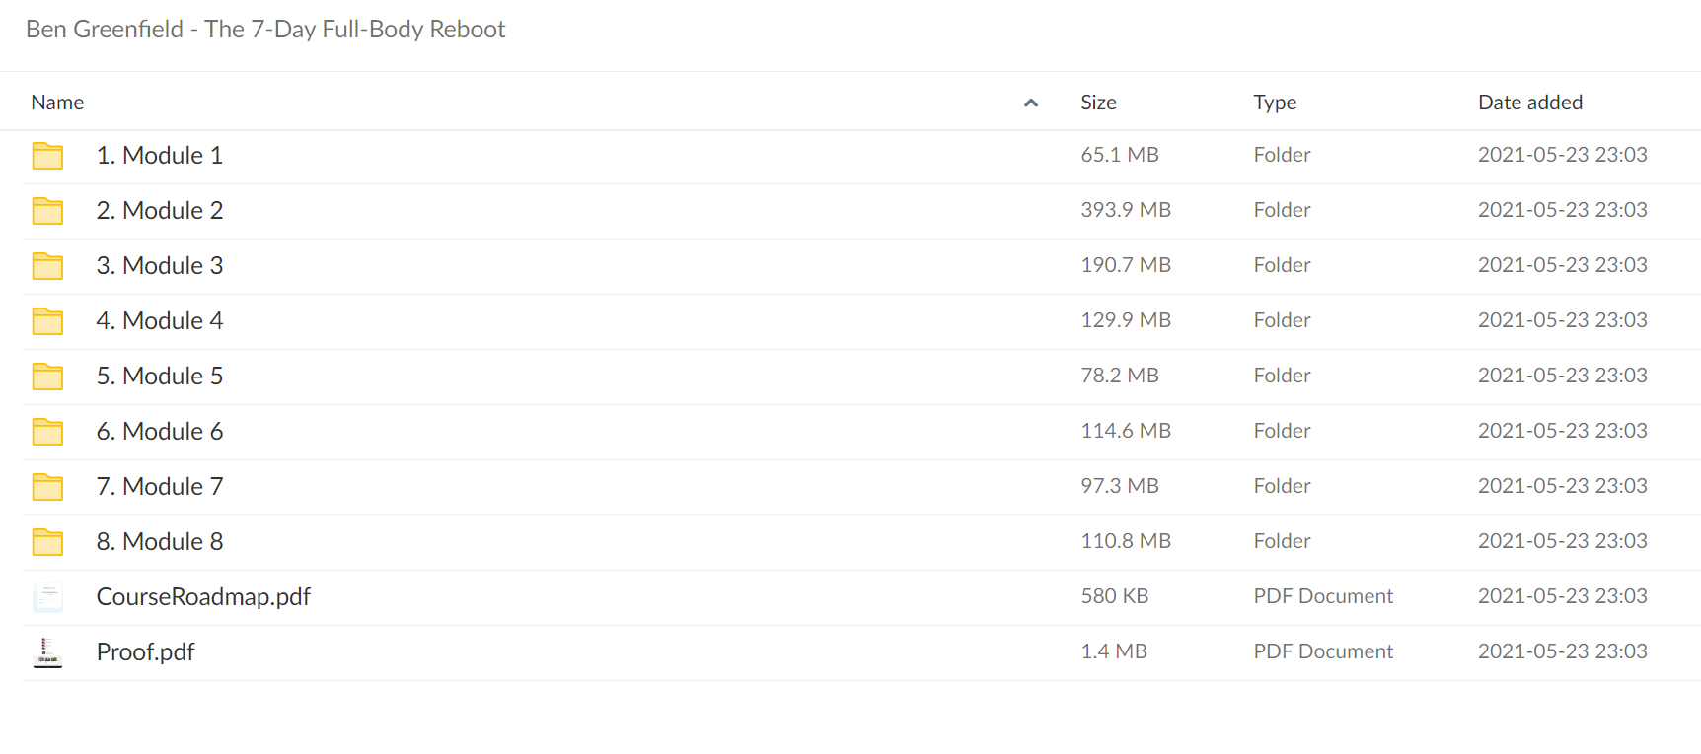Image resolution: width=1701 pixels, height=754 pixels.
Task: Sort the list by the Name column header
Action: click(57, 103)
